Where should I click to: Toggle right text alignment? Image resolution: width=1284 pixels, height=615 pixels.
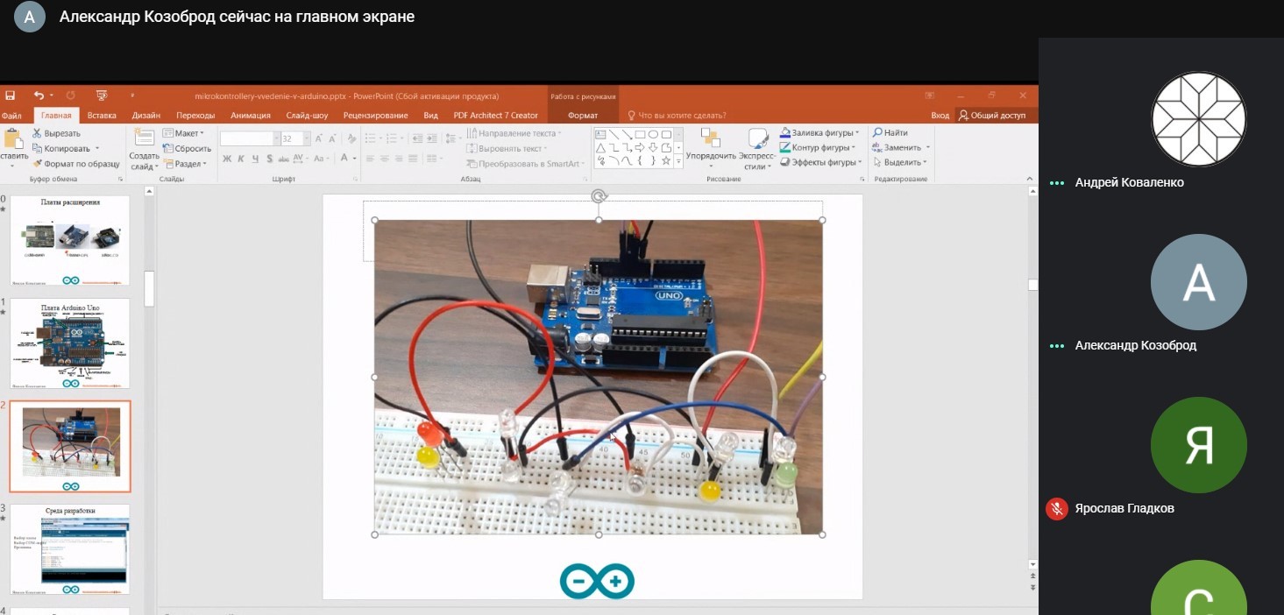click(400, 159)
